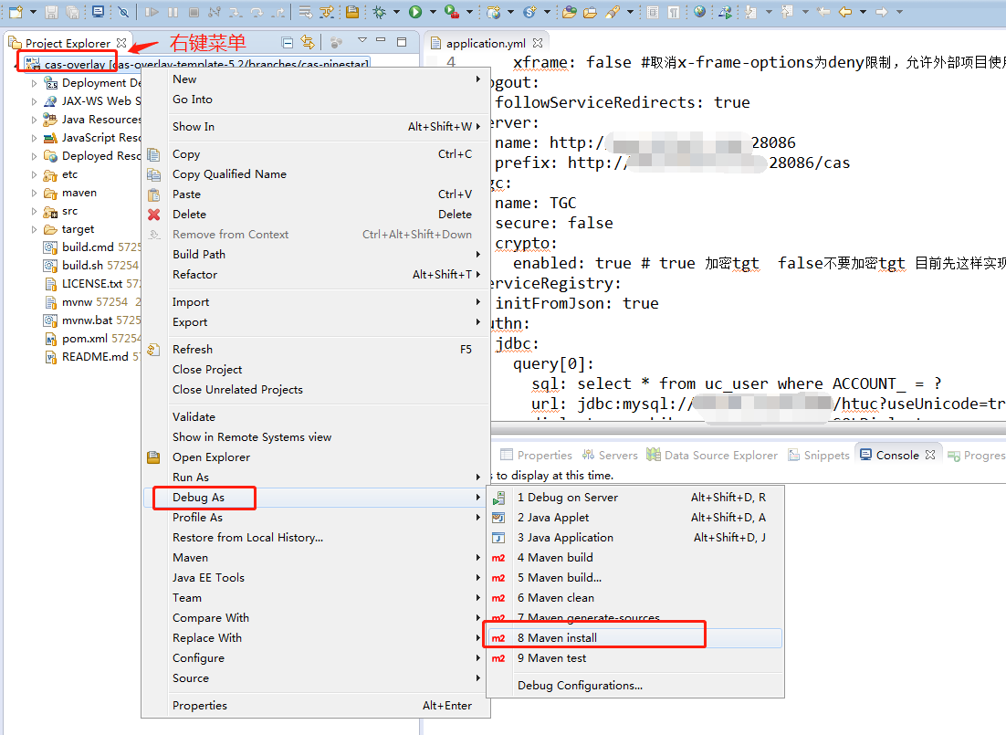The height and width of the screenshot is (735, 1006).
Task: Click the Debug bug icon in toolbar
Action: click(x=379, y=12)
